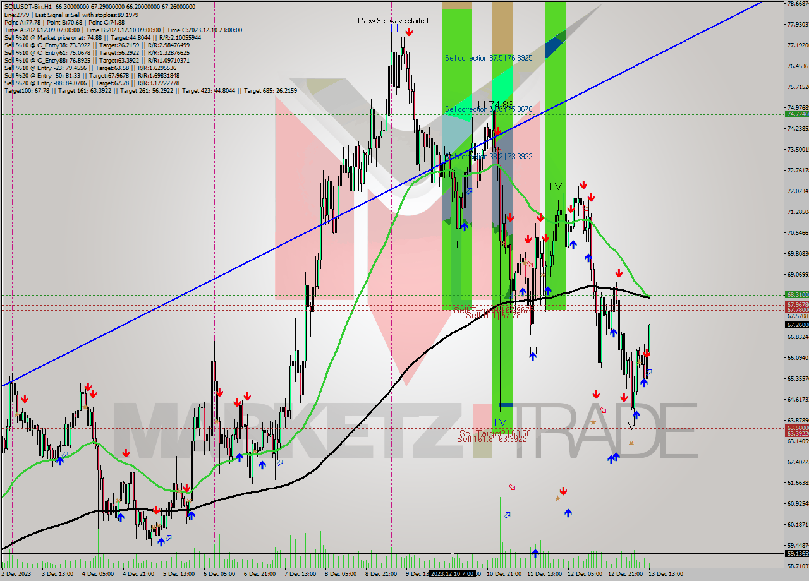The image size is (809, 581).
Task: Click the 66.094 price axis label
Action: tap(798, 357)
